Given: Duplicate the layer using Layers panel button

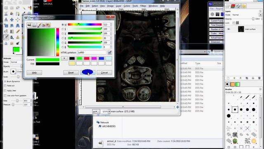Looking at the screenshot, I should [x=247, y=78].
